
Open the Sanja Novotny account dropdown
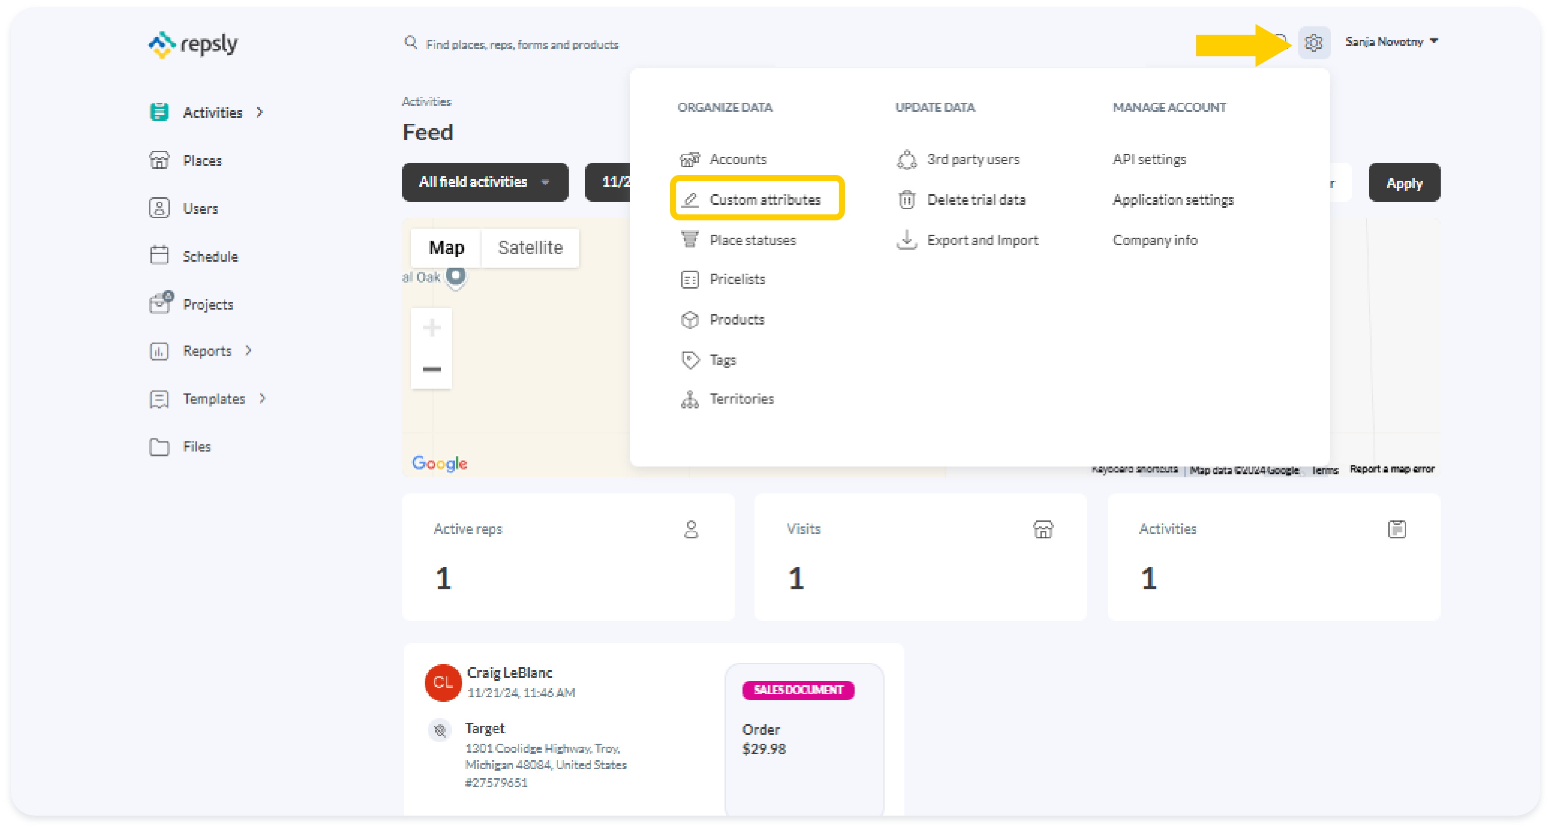1392,42
